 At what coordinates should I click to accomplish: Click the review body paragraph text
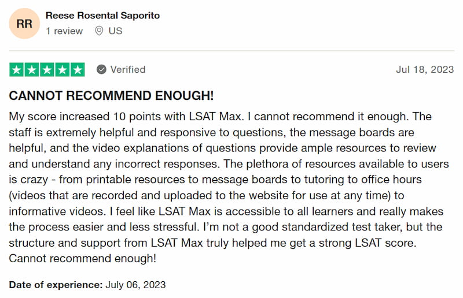click(x=229, y=188)
